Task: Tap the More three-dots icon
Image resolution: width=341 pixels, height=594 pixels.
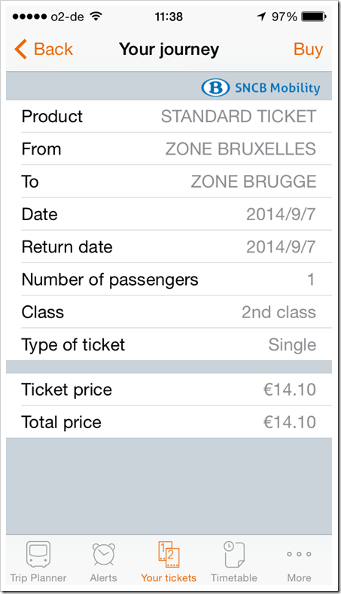Action: (x=299, y=554)
